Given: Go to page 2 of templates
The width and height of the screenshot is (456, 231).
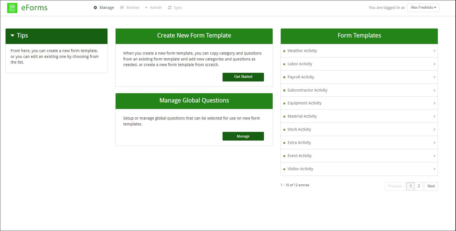Looking at the screenshot, I should point(419,186).
